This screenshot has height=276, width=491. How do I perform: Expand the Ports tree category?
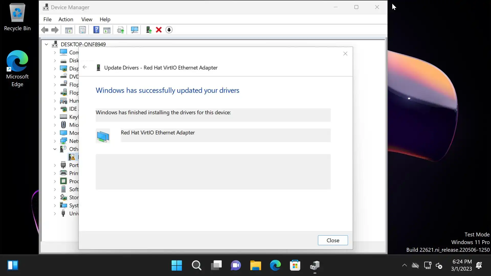(x=55, y=165)
